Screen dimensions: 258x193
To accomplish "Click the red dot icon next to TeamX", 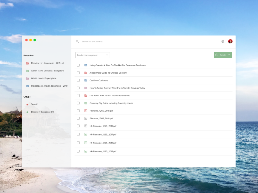I will tap(27, 104).
